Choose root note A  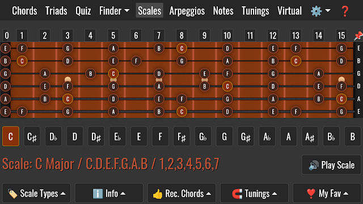pyautogui.click(x=289, y=137)
